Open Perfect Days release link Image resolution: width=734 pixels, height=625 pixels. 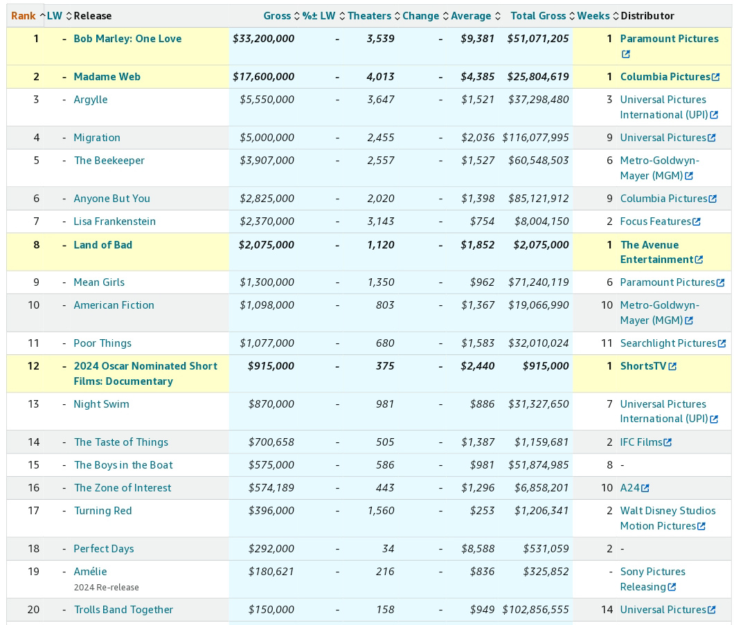pyautogui.click(x=103, y=549)
